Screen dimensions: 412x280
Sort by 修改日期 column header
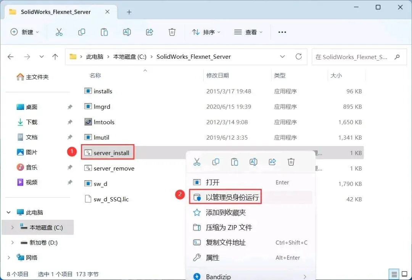click(x=217, y=76)
